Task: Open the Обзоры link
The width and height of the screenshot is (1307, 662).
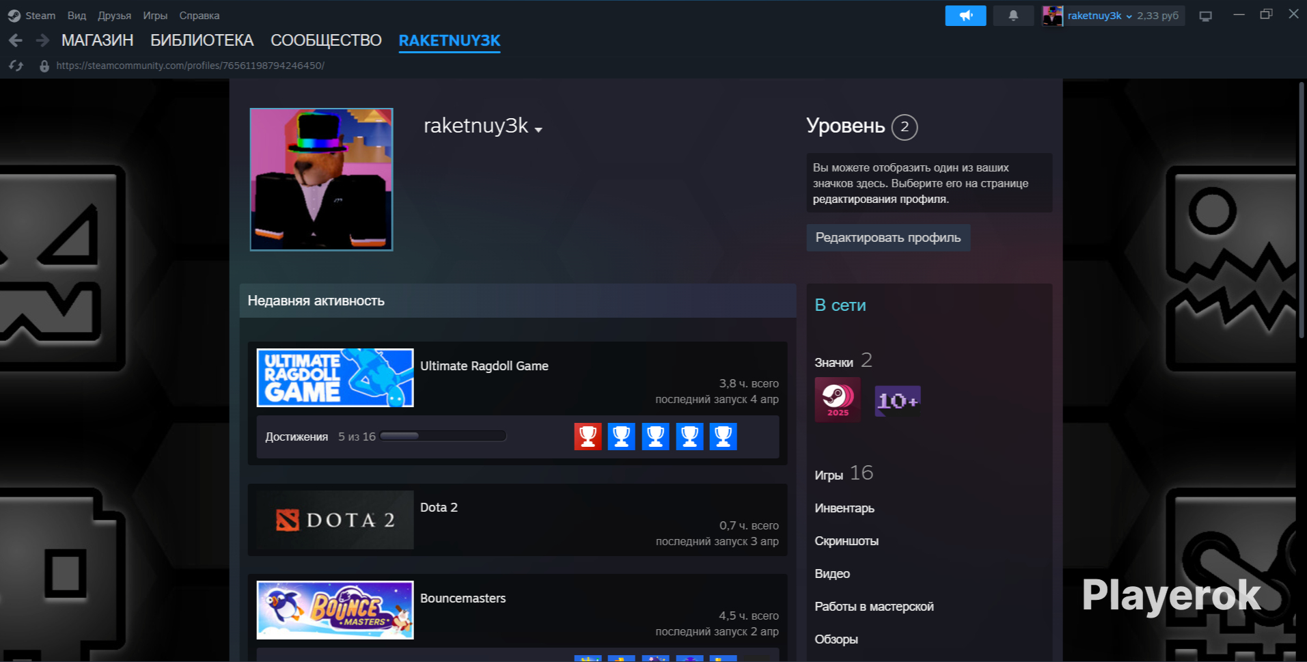Action: pos(836,639)
